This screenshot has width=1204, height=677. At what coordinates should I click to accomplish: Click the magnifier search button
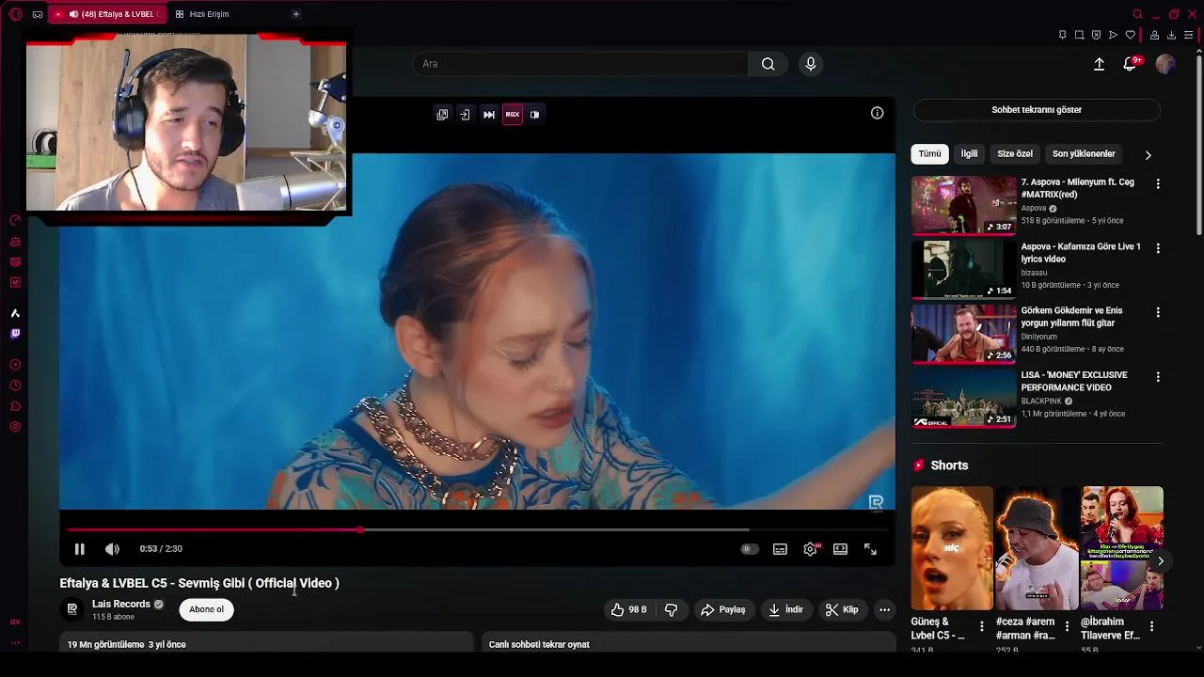[x=768, y=64]
